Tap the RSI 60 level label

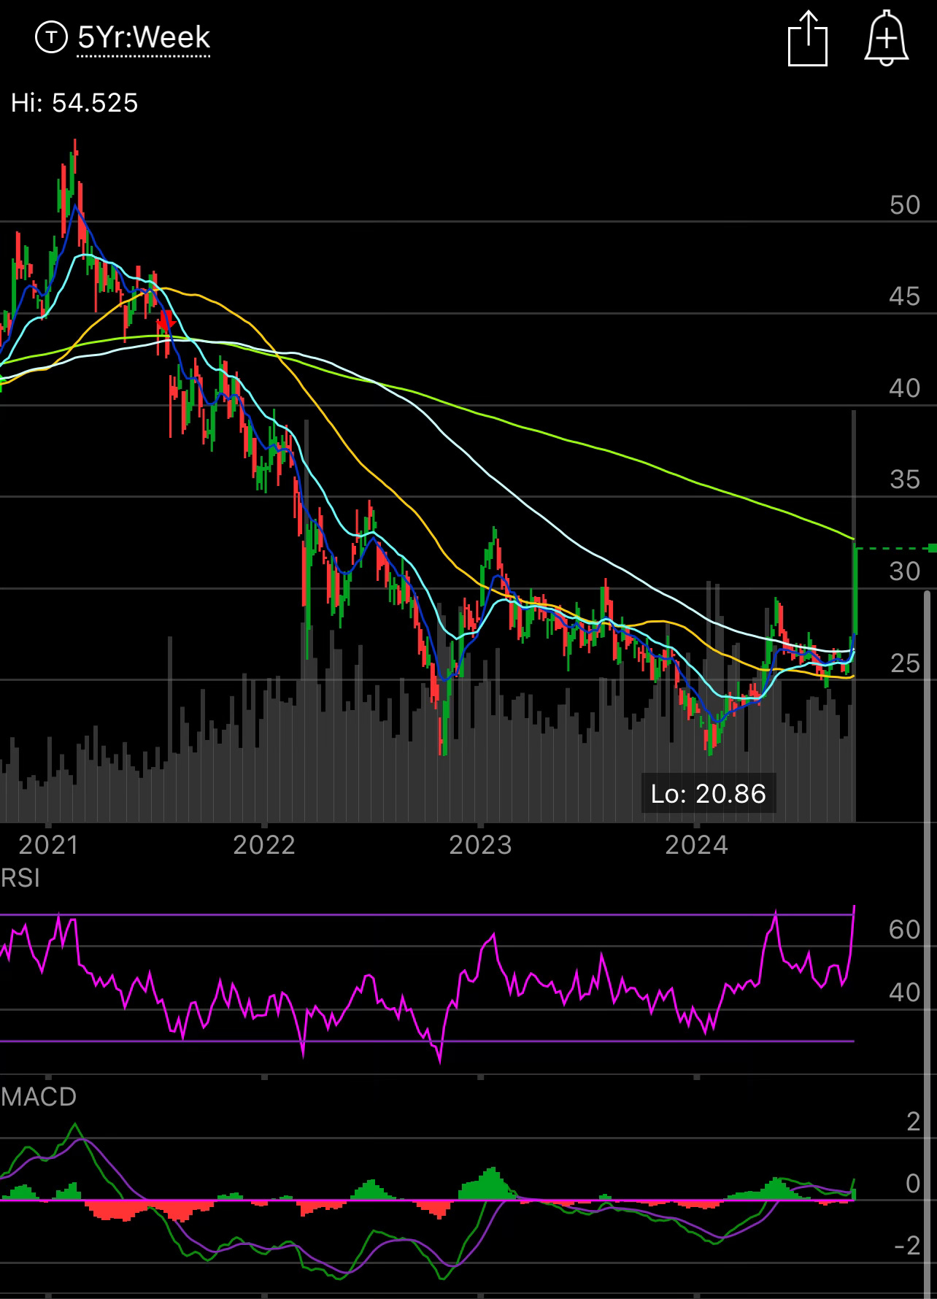pyautogui.click(x=905, y=930)
